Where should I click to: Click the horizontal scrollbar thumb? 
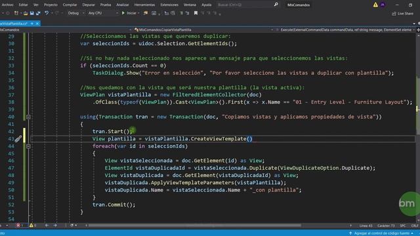click(x=195, y=226)
